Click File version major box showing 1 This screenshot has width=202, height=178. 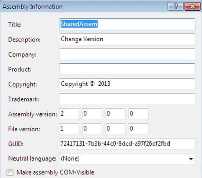coord(69,129)
